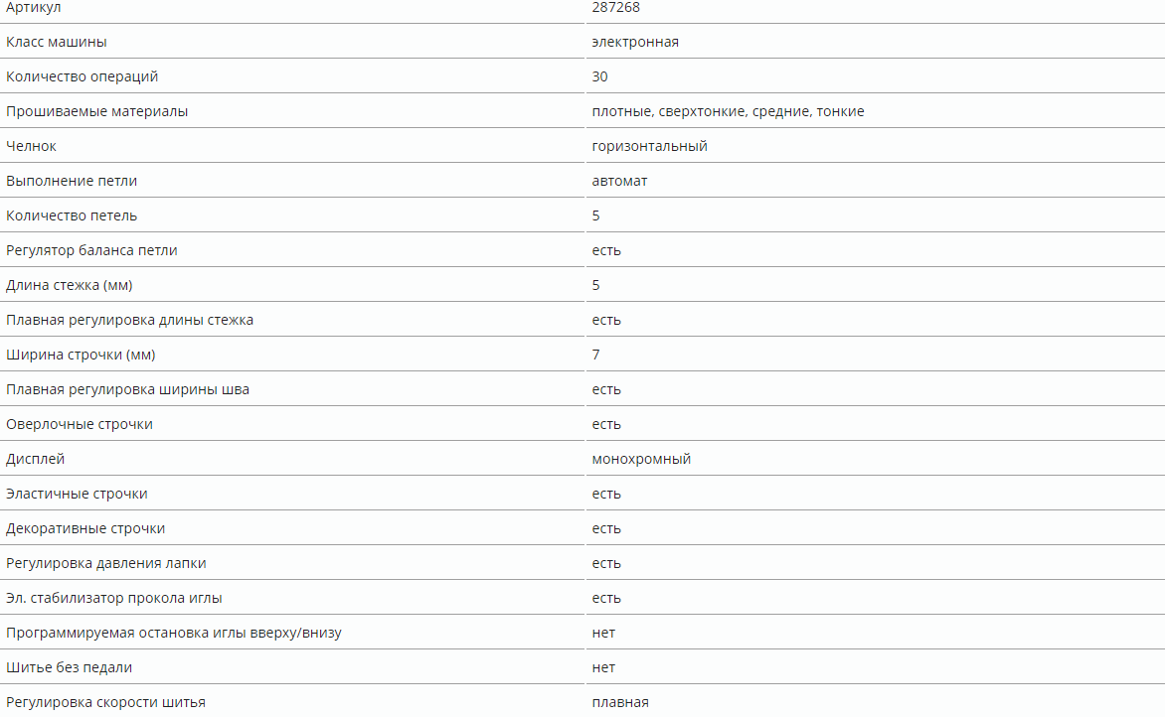Image resolution: width=1165 pixels, height=717 pixels.
Task: Click the "горизонтальный" shuttle value
Action: (x=649, y=146)
